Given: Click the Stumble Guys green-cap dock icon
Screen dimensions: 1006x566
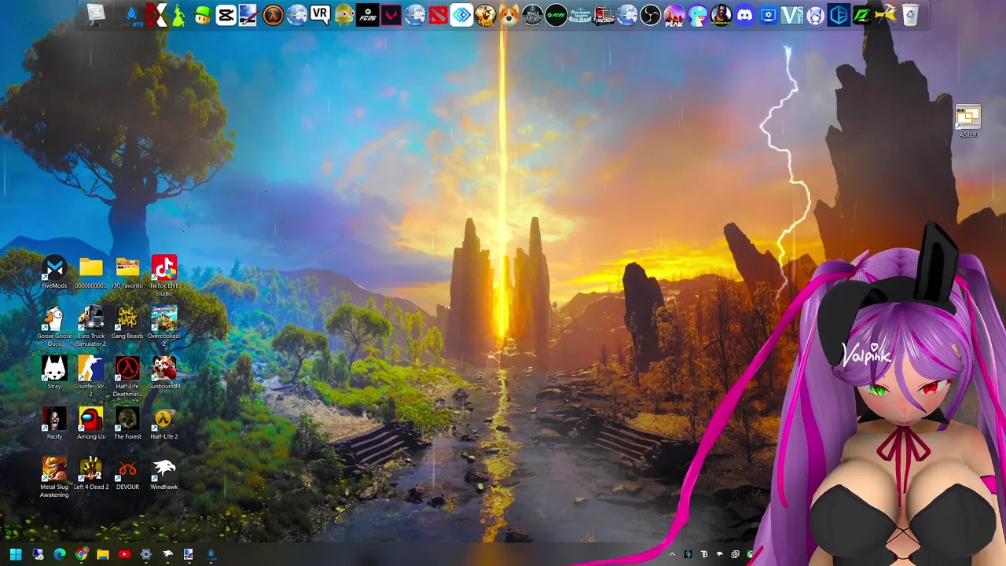Looking at the screenshot, I should (x=203, y=15).
